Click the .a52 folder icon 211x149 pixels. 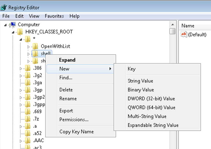point(28,133)
